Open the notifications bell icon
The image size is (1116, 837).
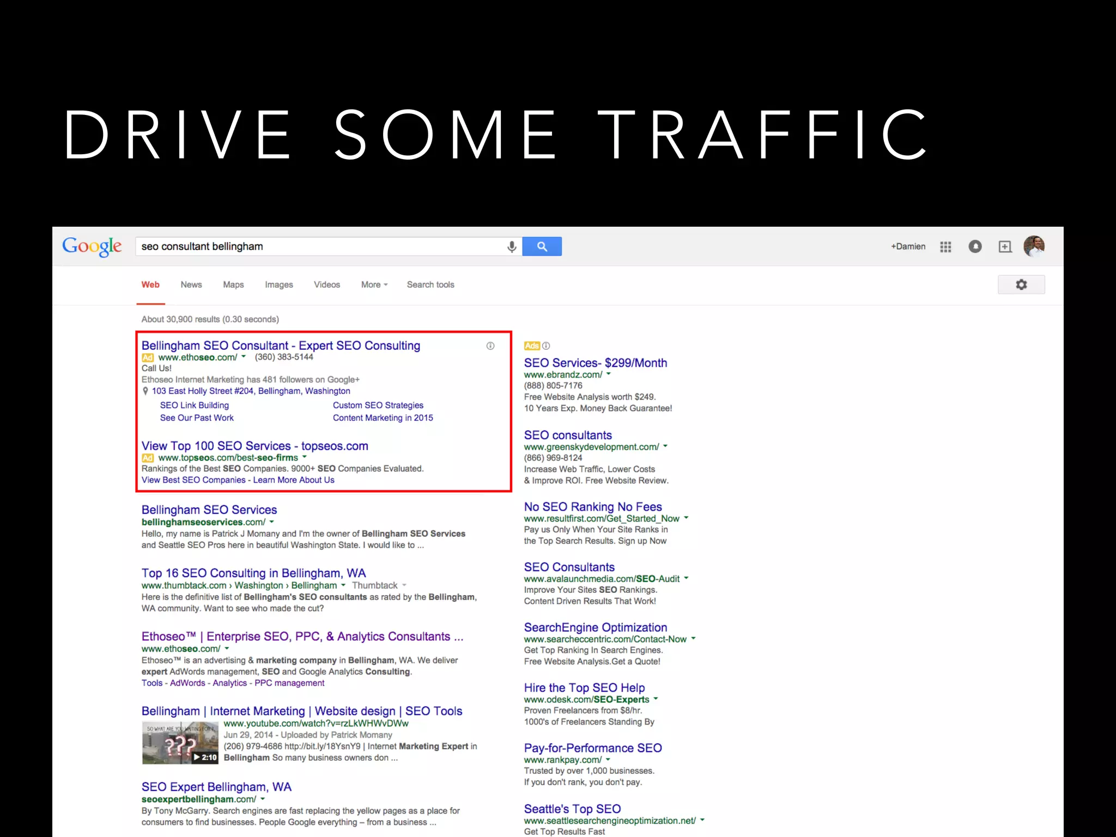975,247
